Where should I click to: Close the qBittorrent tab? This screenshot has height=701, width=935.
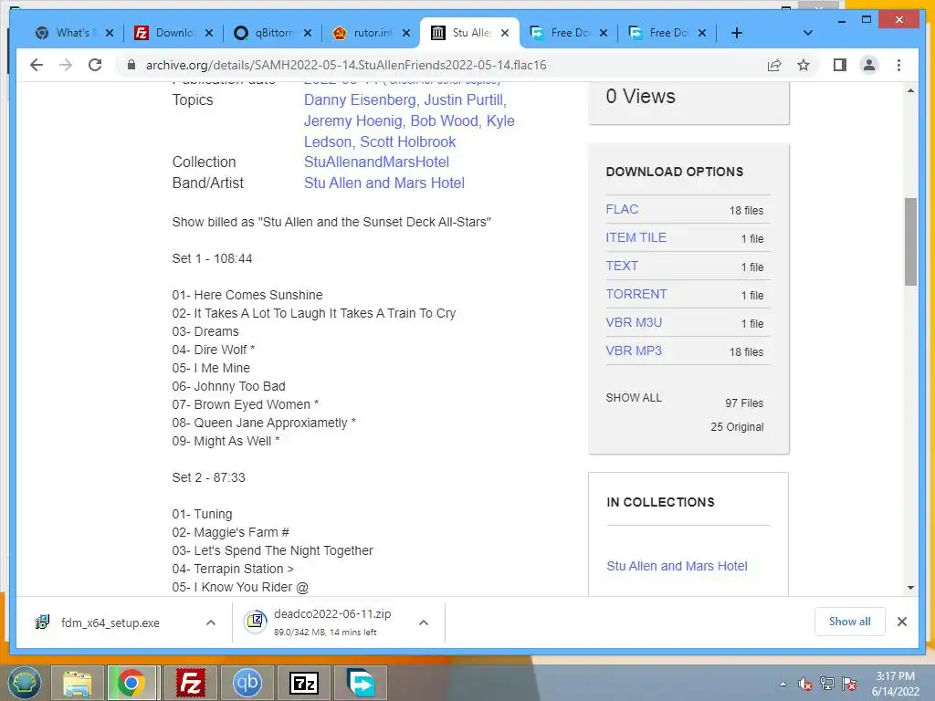pyautogui.click(x=308, y=33)
